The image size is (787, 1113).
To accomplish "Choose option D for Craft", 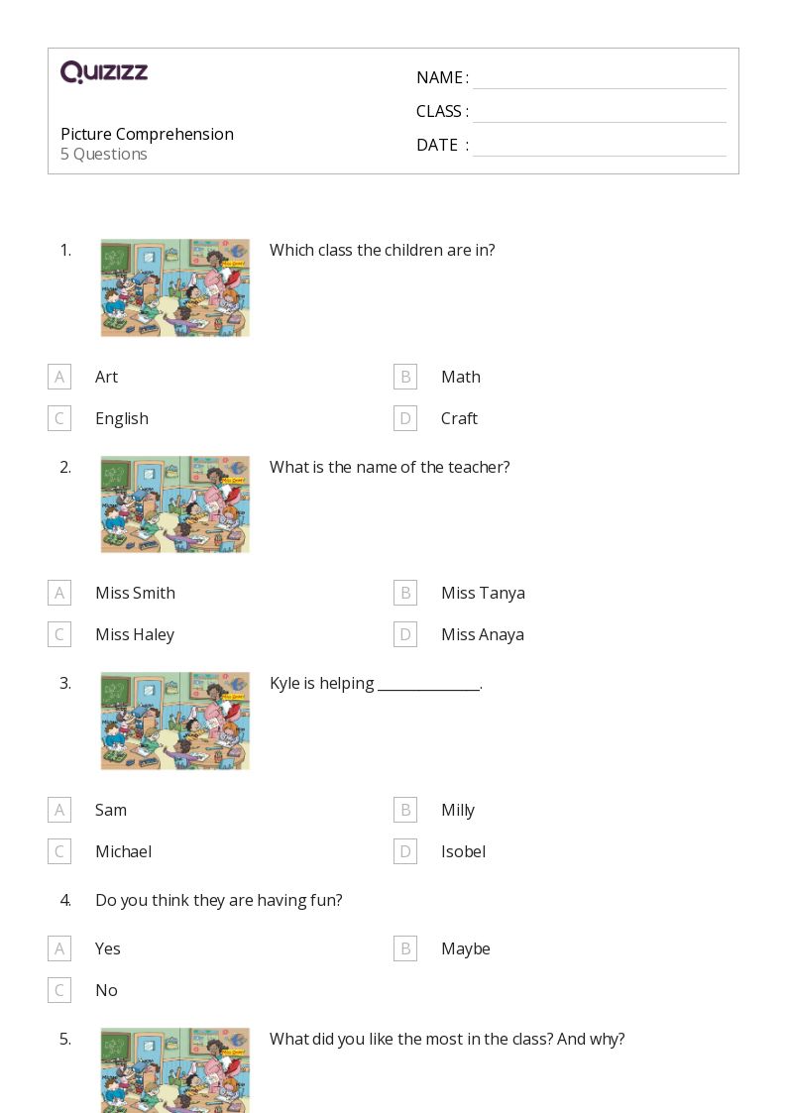I will [x=405, y=418].
